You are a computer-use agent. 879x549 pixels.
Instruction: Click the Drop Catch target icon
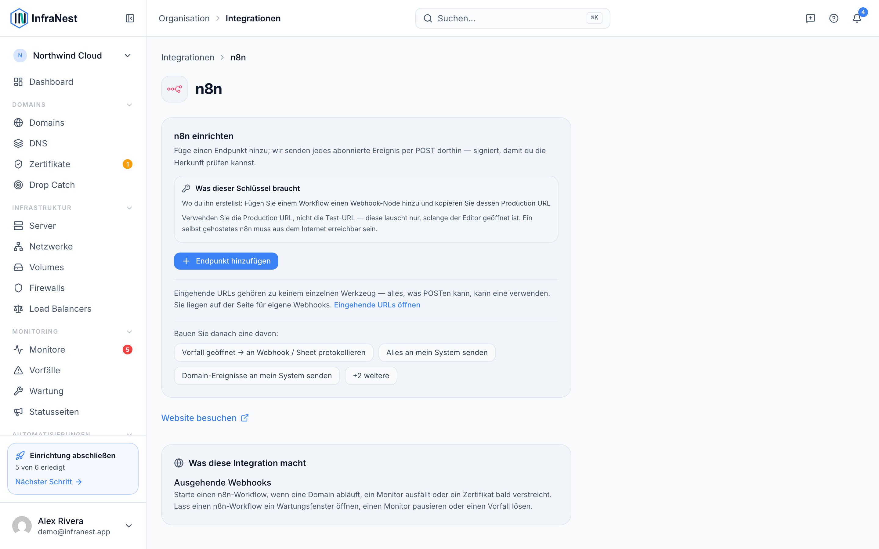(x=18, y=185)
